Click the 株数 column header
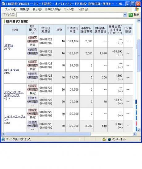 click(x=59, y=30)
